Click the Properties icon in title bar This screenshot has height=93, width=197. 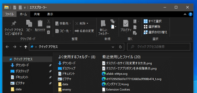[x=15, y=7]
